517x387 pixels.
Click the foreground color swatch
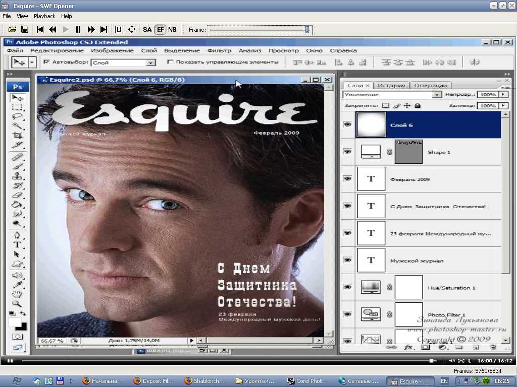14,322
